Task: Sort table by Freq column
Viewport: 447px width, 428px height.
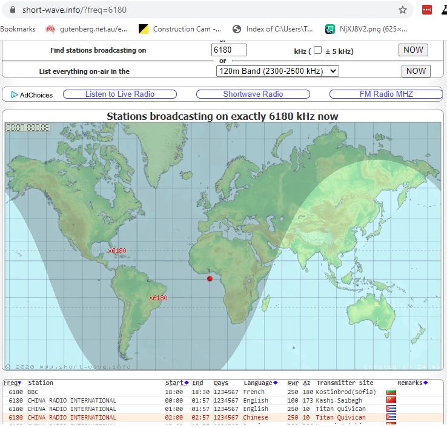Action: click(12, 383)
